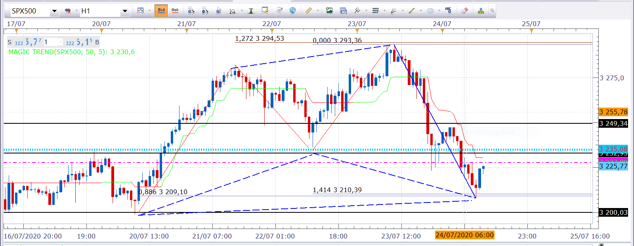
Task: Open the trade quantity box showing 1
Action: 53,42
